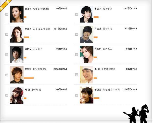Check the 주원 candidate box

[x=76, y=75]
